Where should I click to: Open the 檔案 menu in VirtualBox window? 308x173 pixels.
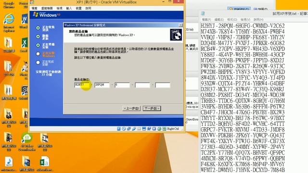click(34, 8)
